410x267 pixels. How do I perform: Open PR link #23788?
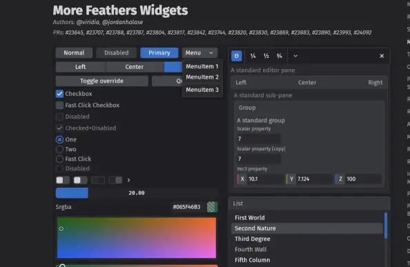115,32
